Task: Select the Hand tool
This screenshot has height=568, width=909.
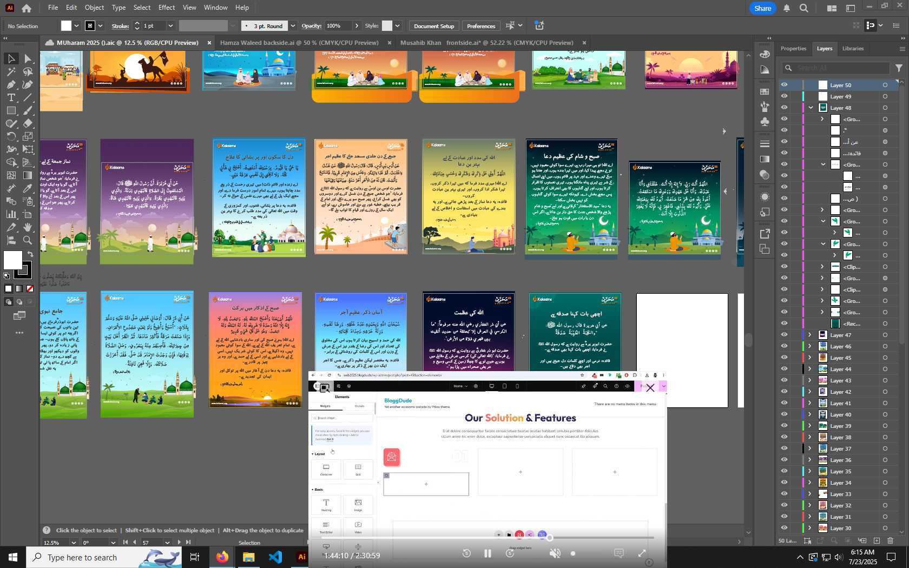Action: (28, 227)
